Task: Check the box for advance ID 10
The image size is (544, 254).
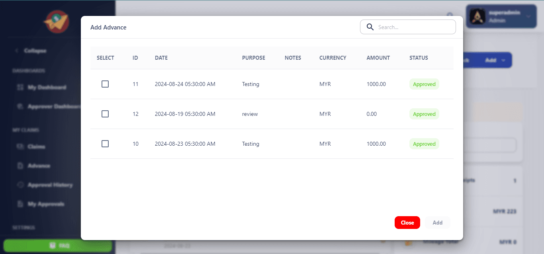Action: click(105, 144)
